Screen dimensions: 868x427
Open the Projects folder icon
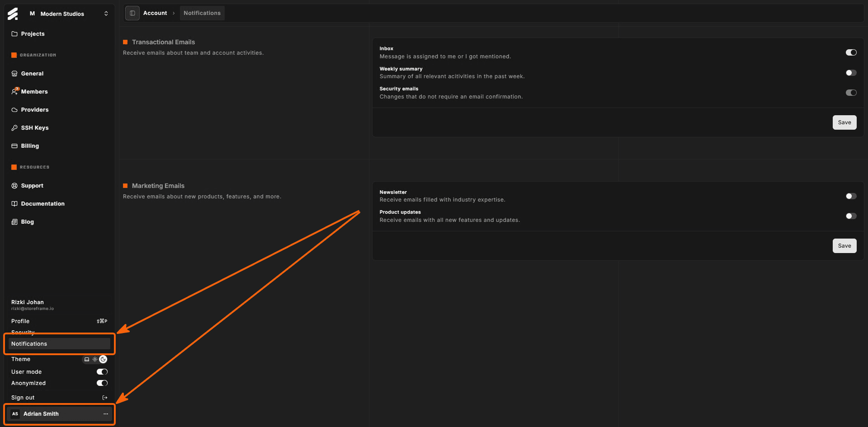[x=14, y=34]
